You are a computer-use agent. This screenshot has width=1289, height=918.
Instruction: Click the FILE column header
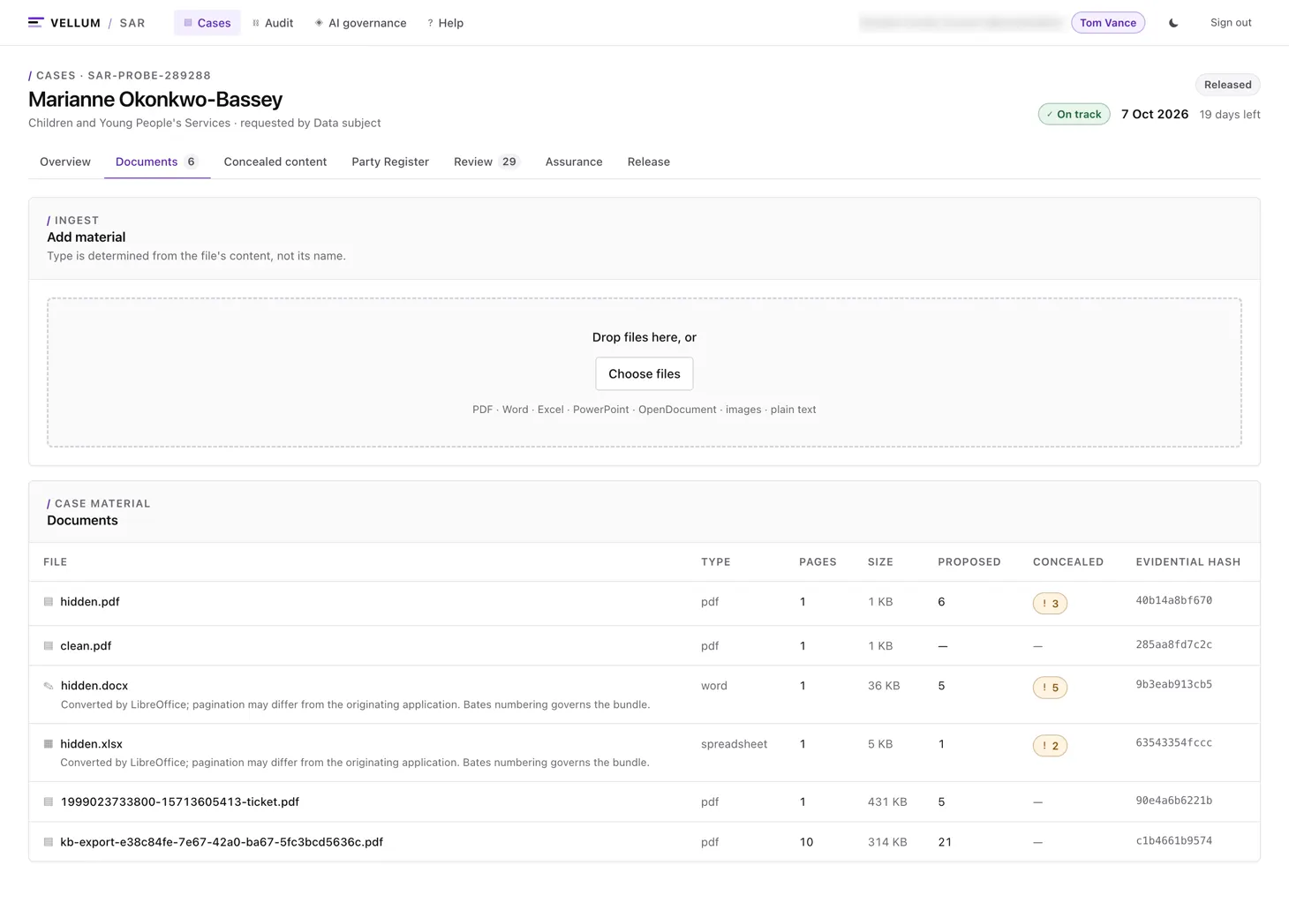pyautogui.click(x=56, y=562)
